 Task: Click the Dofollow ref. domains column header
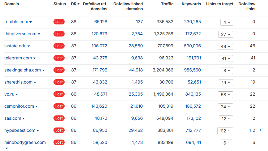tap(95, 6)
